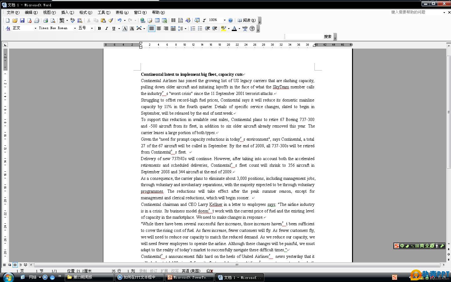Image resolution: width=451 pixels, height=282 pixels.
Task: Switch to Print Layout view button
Action: (x=15, y=265)
